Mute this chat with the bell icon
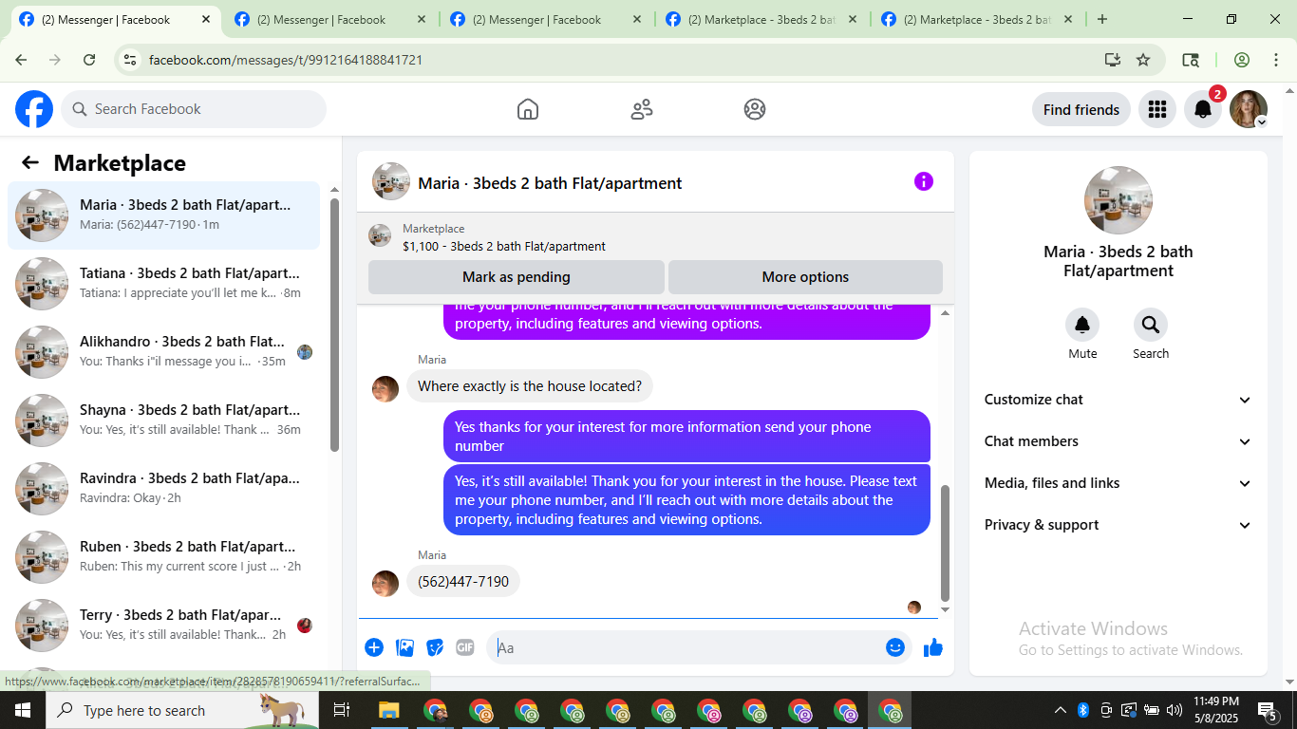Viewport: 1297px width, 729px height. point(1082,326)
